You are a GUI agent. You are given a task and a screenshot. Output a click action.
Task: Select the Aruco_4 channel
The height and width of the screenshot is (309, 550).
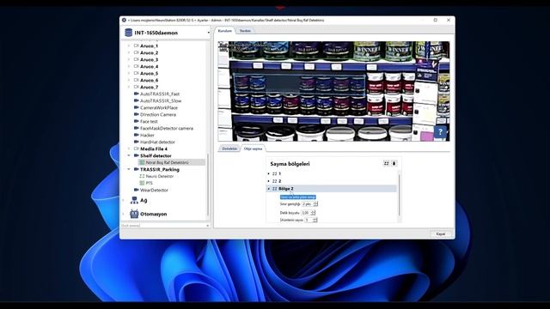[x=149, y=66]
